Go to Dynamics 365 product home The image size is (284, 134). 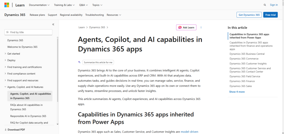[x=15, y=15]
